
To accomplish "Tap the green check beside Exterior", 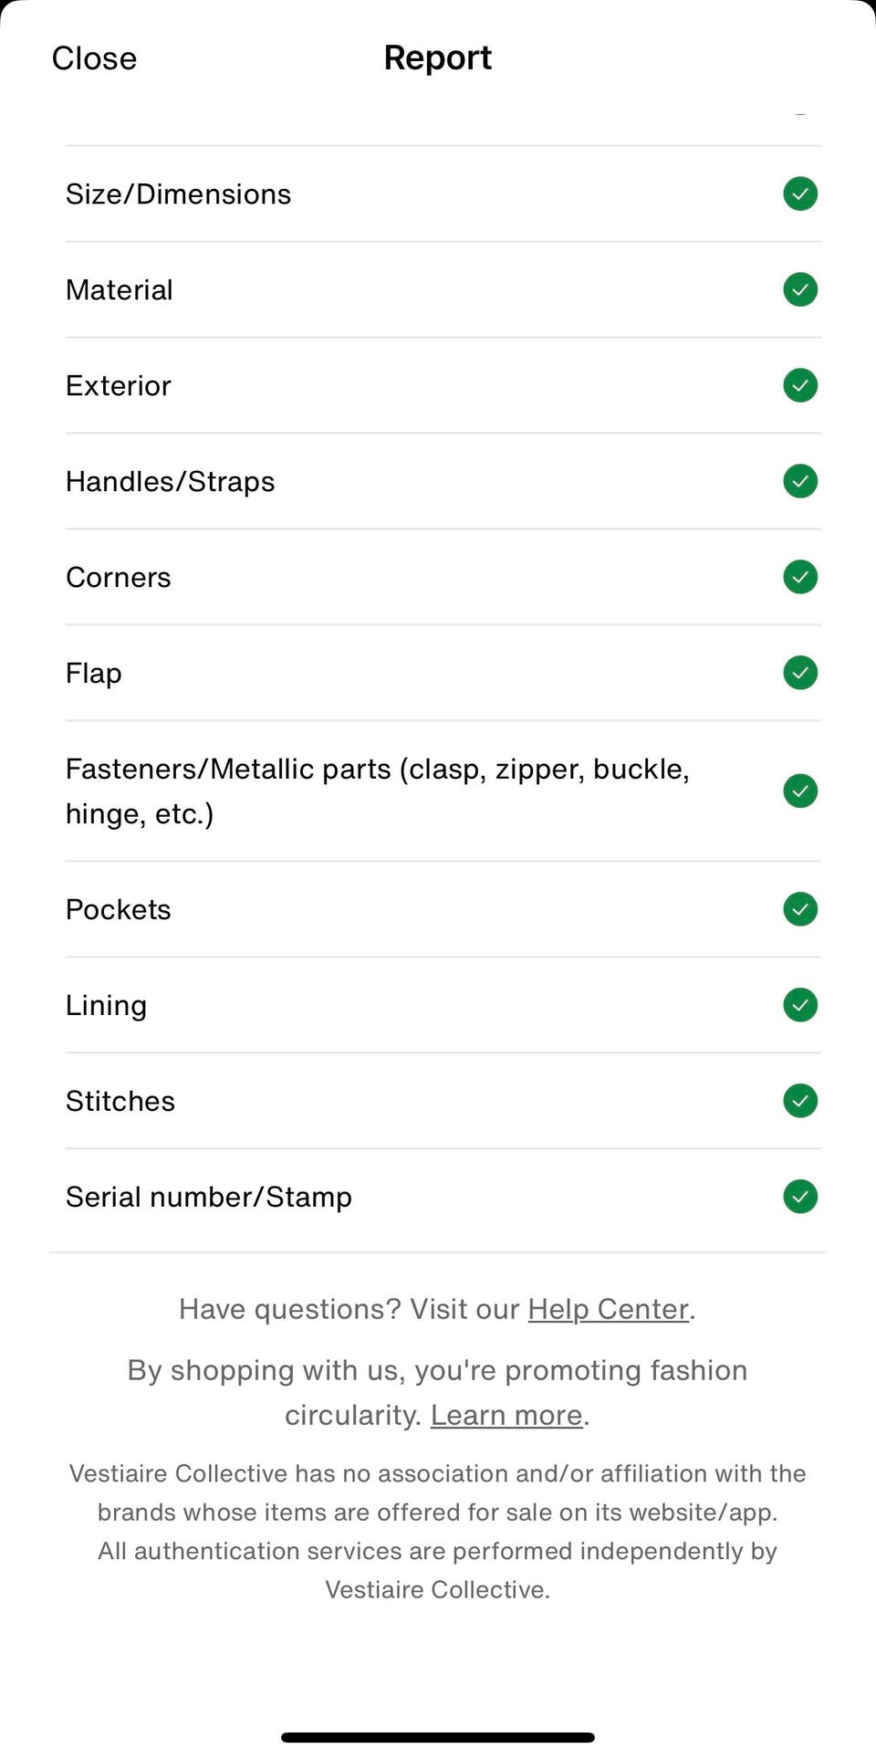I will pyautogui.click(x=800, y=385).
